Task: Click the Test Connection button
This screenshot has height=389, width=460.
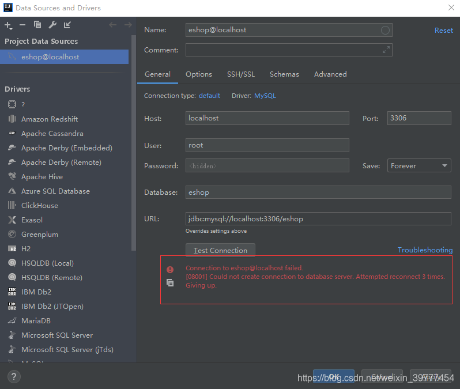Action: tap(220, 250)
